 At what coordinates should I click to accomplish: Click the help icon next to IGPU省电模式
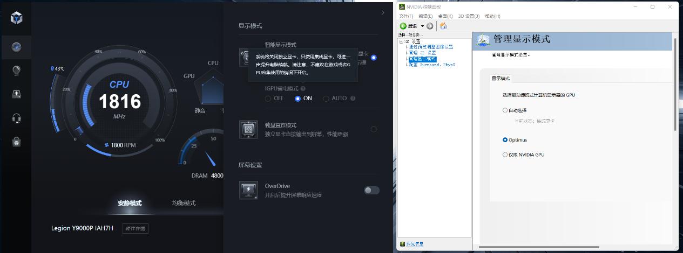pyautogui.click(x=303, y=88)
